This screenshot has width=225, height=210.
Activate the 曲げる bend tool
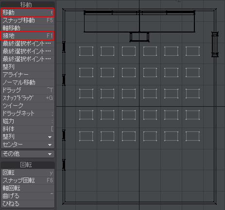tap(28, 196)
